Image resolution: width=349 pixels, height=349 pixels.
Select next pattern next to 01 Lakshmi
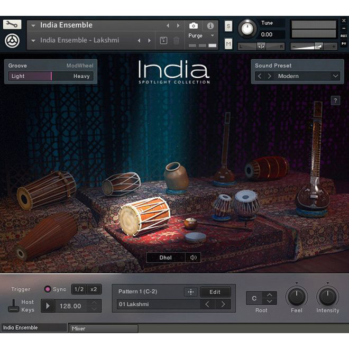click(x=223, y=304)
